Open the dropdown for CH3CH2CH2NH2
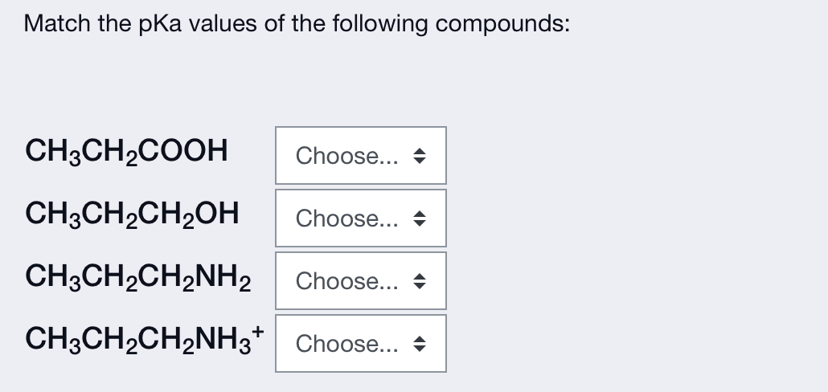This screenshot has width=828, height=392. [x=360, y=280]
